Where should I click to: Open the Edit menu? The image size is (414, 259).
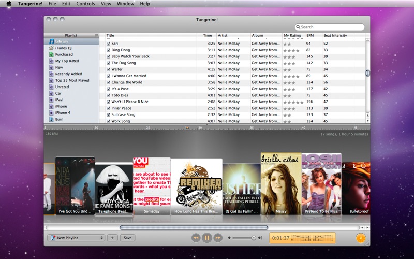(x=66, y=4)
